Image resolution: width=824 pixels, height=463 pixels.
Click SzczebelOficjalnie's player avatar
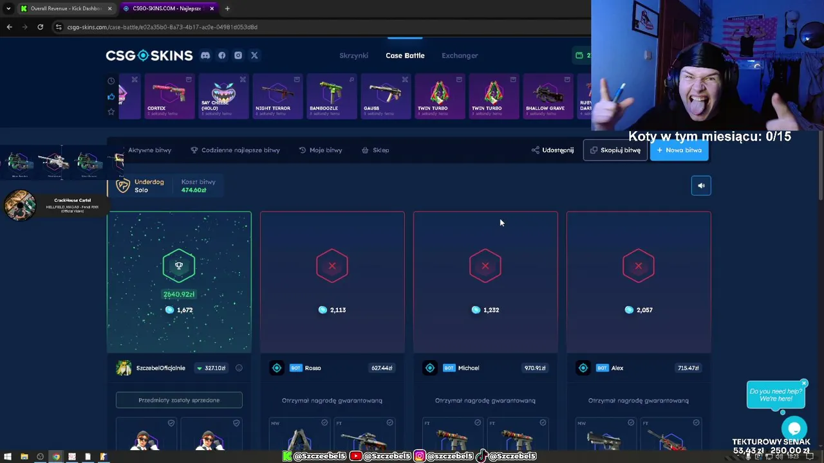click(124, 368)
